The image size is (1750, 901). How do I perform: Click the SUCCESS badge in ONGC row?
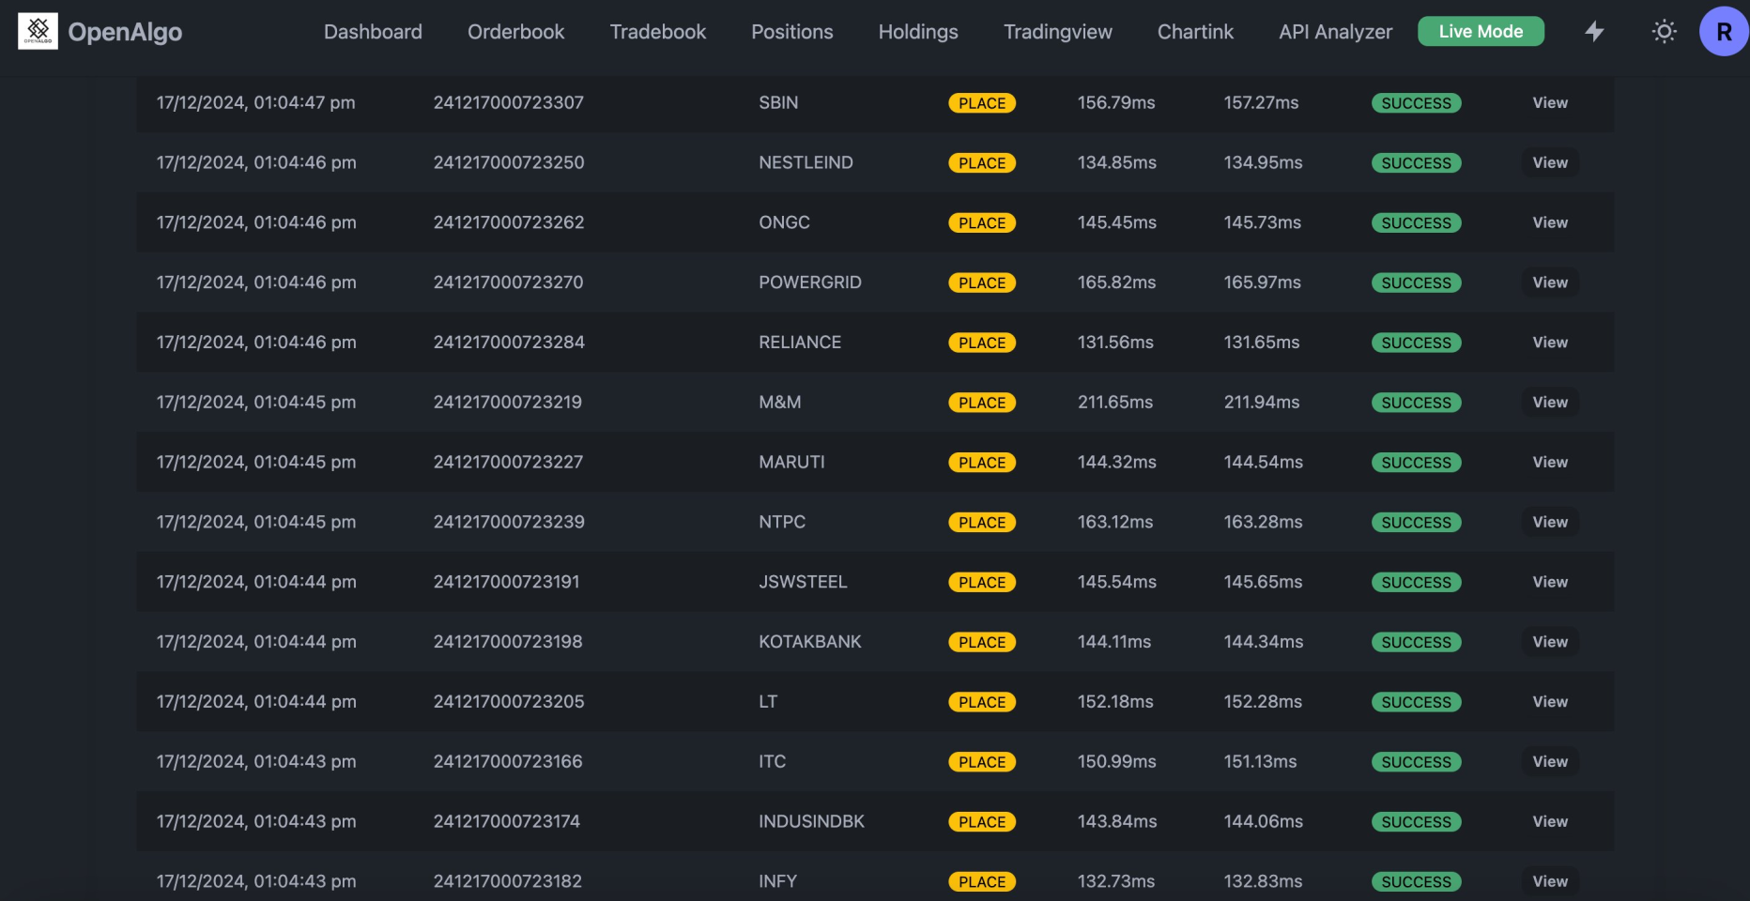tap(1416, 223)
